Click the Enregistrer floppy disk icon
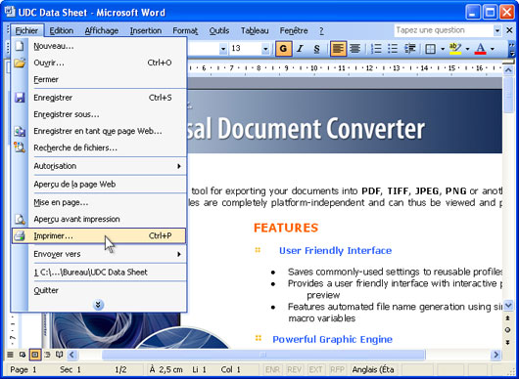The width and height of the screenshot is (519, 379). (x=20, y=98)
